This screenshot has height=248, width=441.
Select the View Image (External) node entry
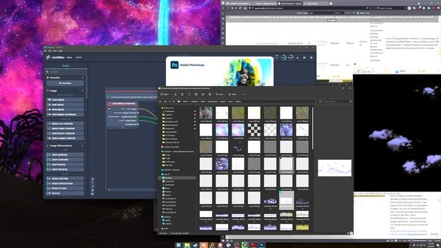coord(65,114)
